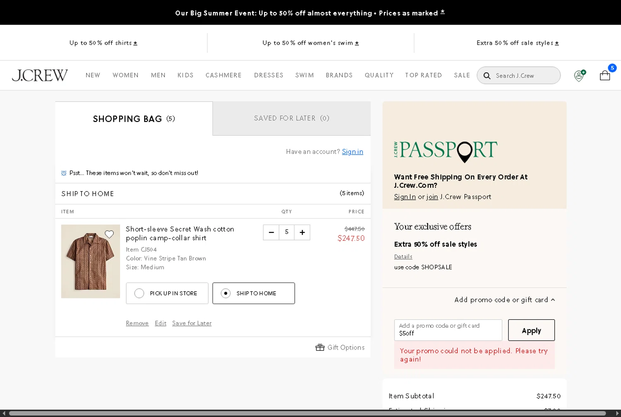Open the KIDS menu
Screen dimensions: 621x417
pos(185,75)
